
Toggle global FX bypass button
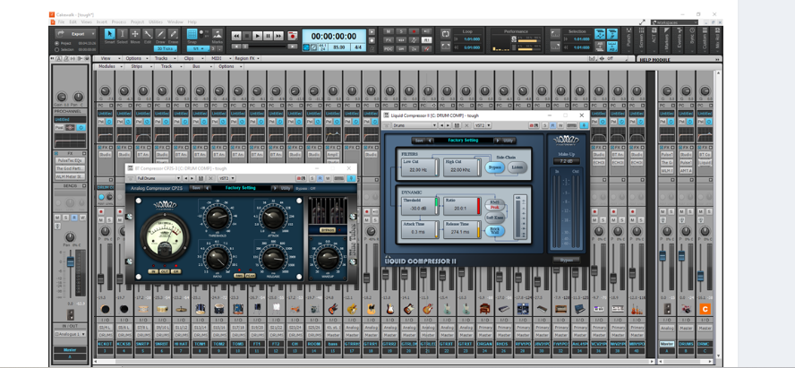389,40
